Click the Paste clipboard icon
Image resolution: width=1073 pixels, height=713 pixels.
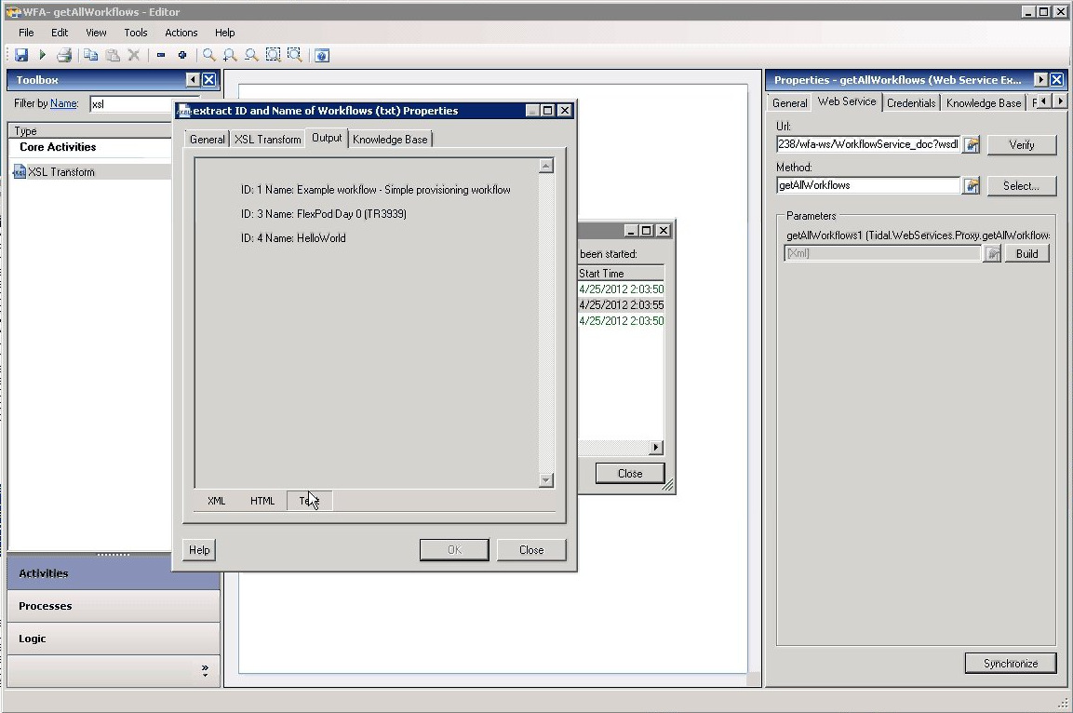tap(113, 56)
